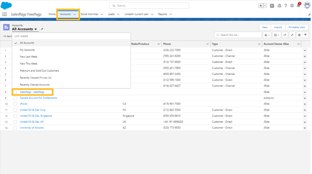The image size is (312, 174).
Task: Tick the United Oil & Gas, UK checkbox
Action: 15,122
